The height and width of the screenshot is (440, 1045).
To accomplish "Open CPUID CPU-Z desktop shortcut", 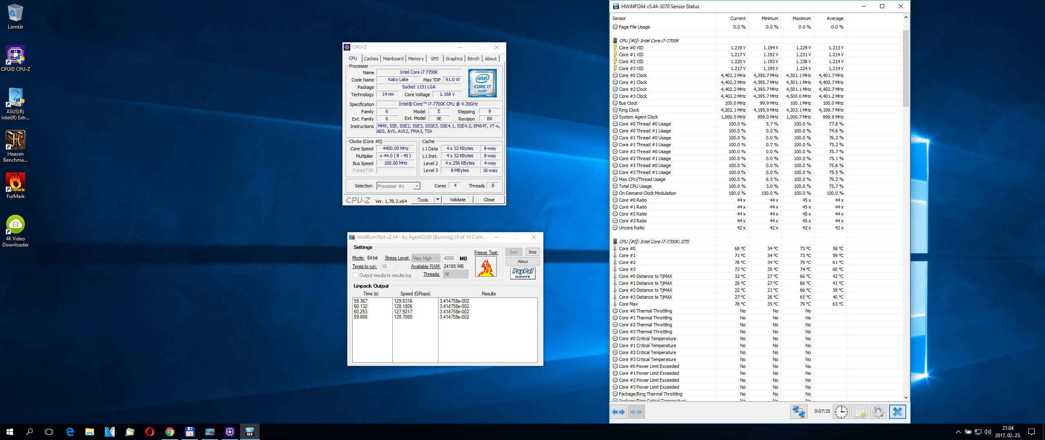I will click(16, 59).
